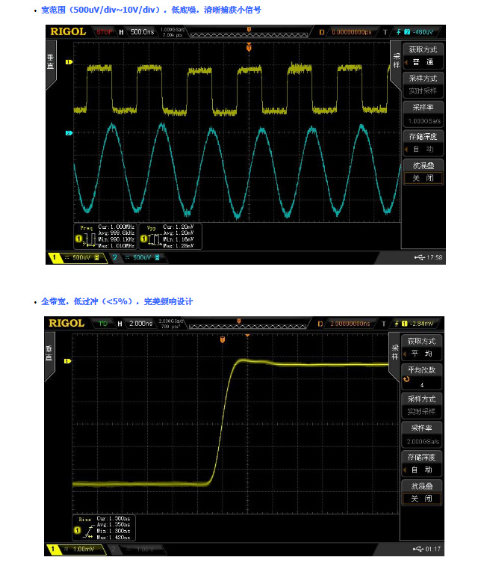Screen dimensions: 490x569
Task: Click the USB icon beside 01:17
Action: 418,550
